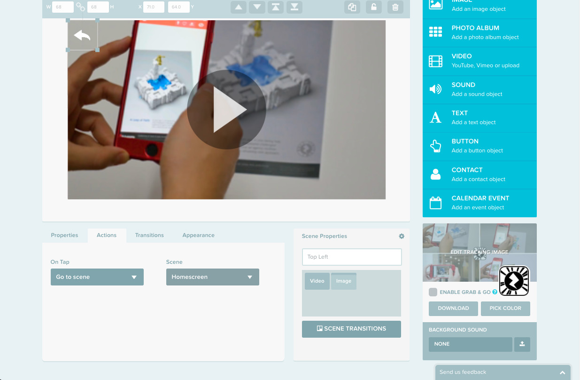The image size is (580, 380).
Task: Click the move layer up arrow
Action: point(239,7)
